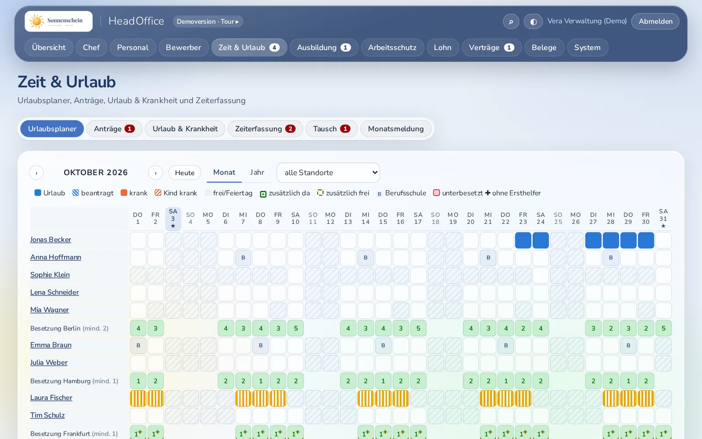702x439 pixels.
Task: Open the Verträge menu item
Action: [x=491, y=47]
